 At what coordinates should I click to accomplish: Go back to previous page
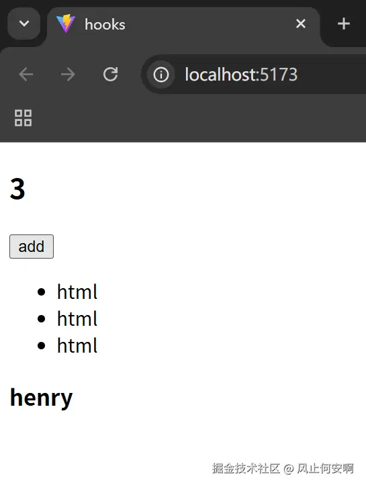[x=26, y=75]
